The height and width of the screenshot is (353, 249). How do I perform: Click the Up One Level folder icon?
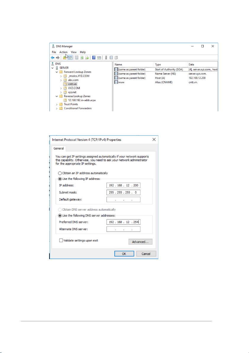[x=65, y=57]
